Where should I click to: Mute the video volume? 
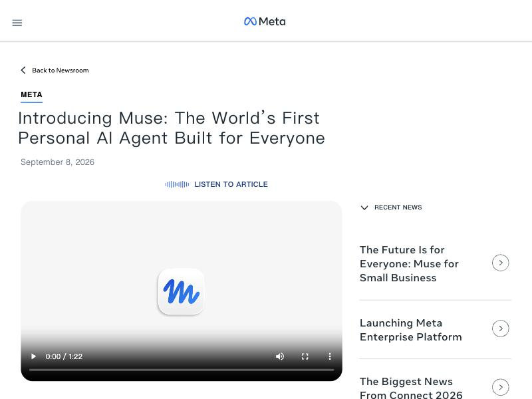[280, 356]
